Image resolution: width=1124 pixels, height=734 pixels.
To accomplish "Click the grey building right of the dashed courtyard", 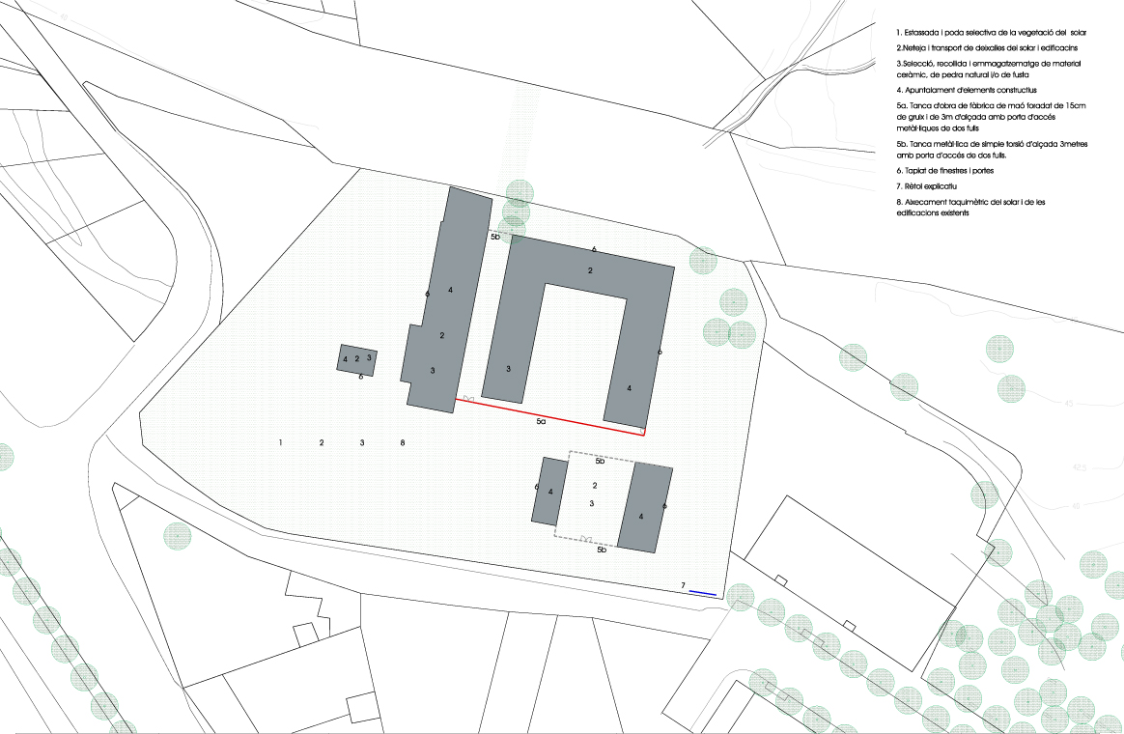I will [x=644, y=506].
